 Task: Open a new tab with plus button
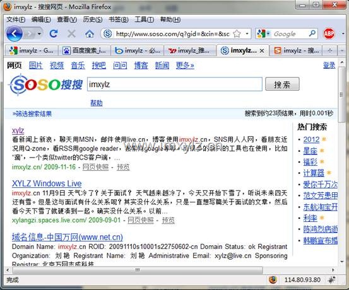pos(330,50)
